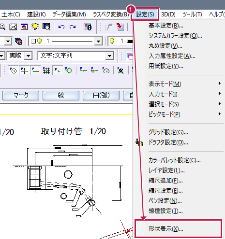Click the zoom-to-fit extents icon

13,27
